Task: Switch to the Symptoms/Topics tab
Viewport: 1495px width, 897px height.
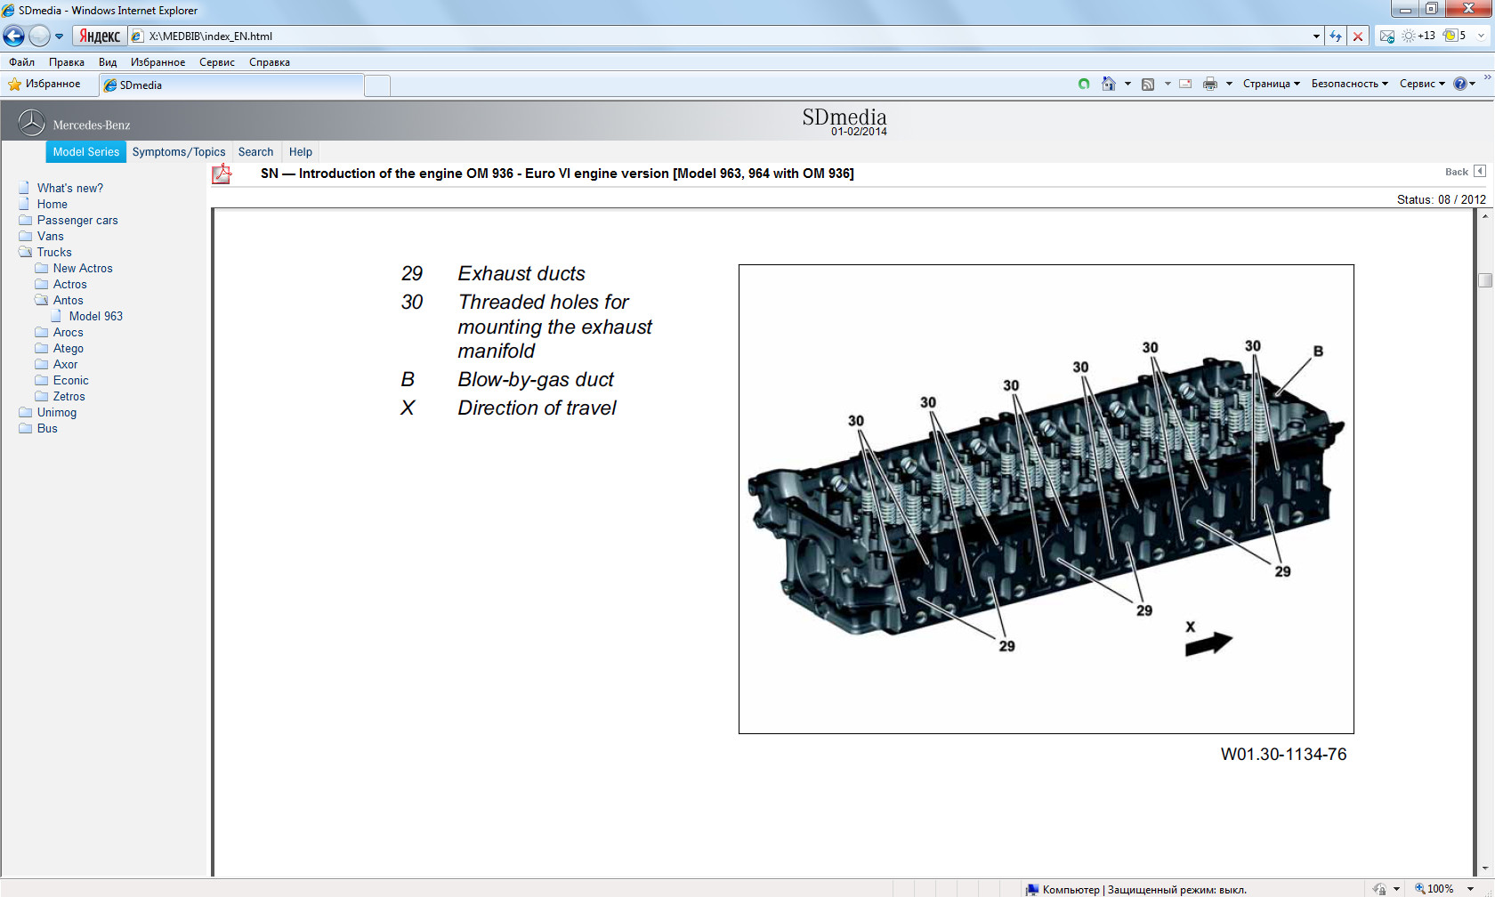Action: (x=179, y=152)
